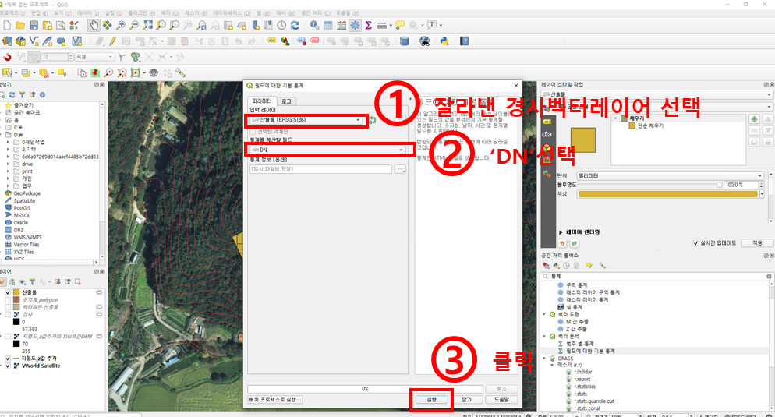
Task: Open the Python console icon
Action: pyautogui.click(x=444, y=41)
